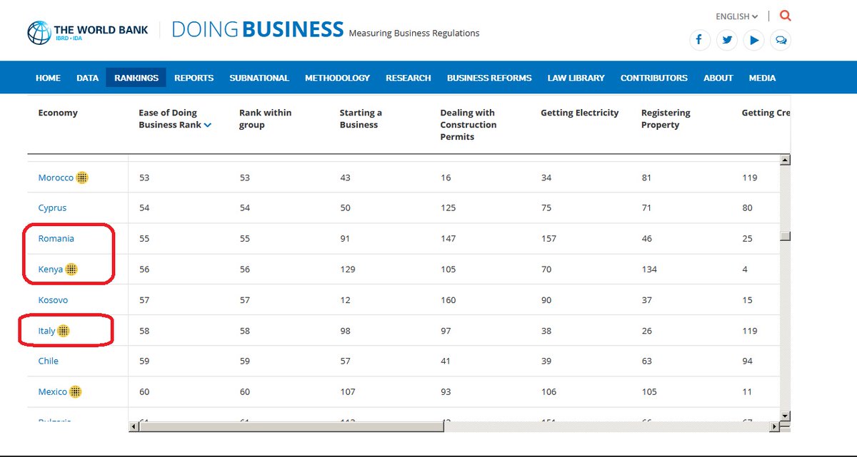Open the Chile economy link
Viewport: 857px width, 457px height.
coord(49,361)
